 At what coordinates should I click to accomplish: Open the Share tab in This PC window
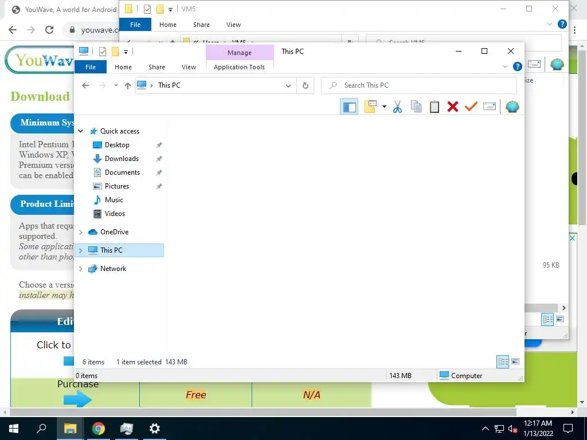(156, 67)
